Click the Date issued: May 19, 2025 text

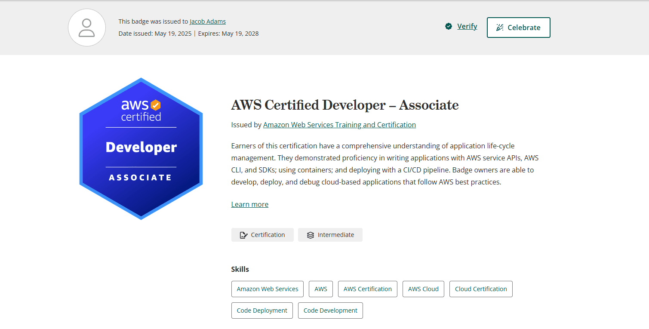[x=155, y=34]
